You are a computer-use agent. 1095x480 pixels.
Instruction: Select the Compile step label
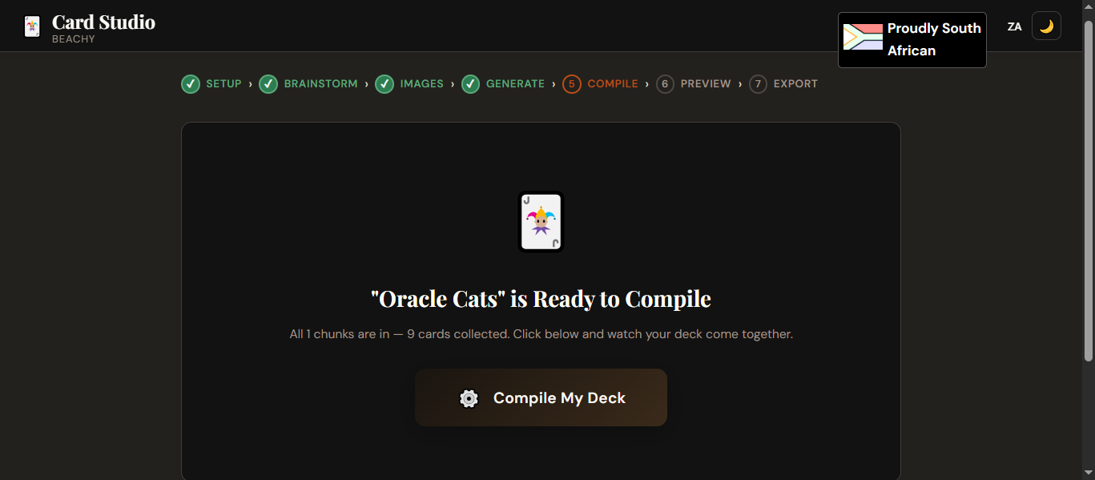coord(613,84)
